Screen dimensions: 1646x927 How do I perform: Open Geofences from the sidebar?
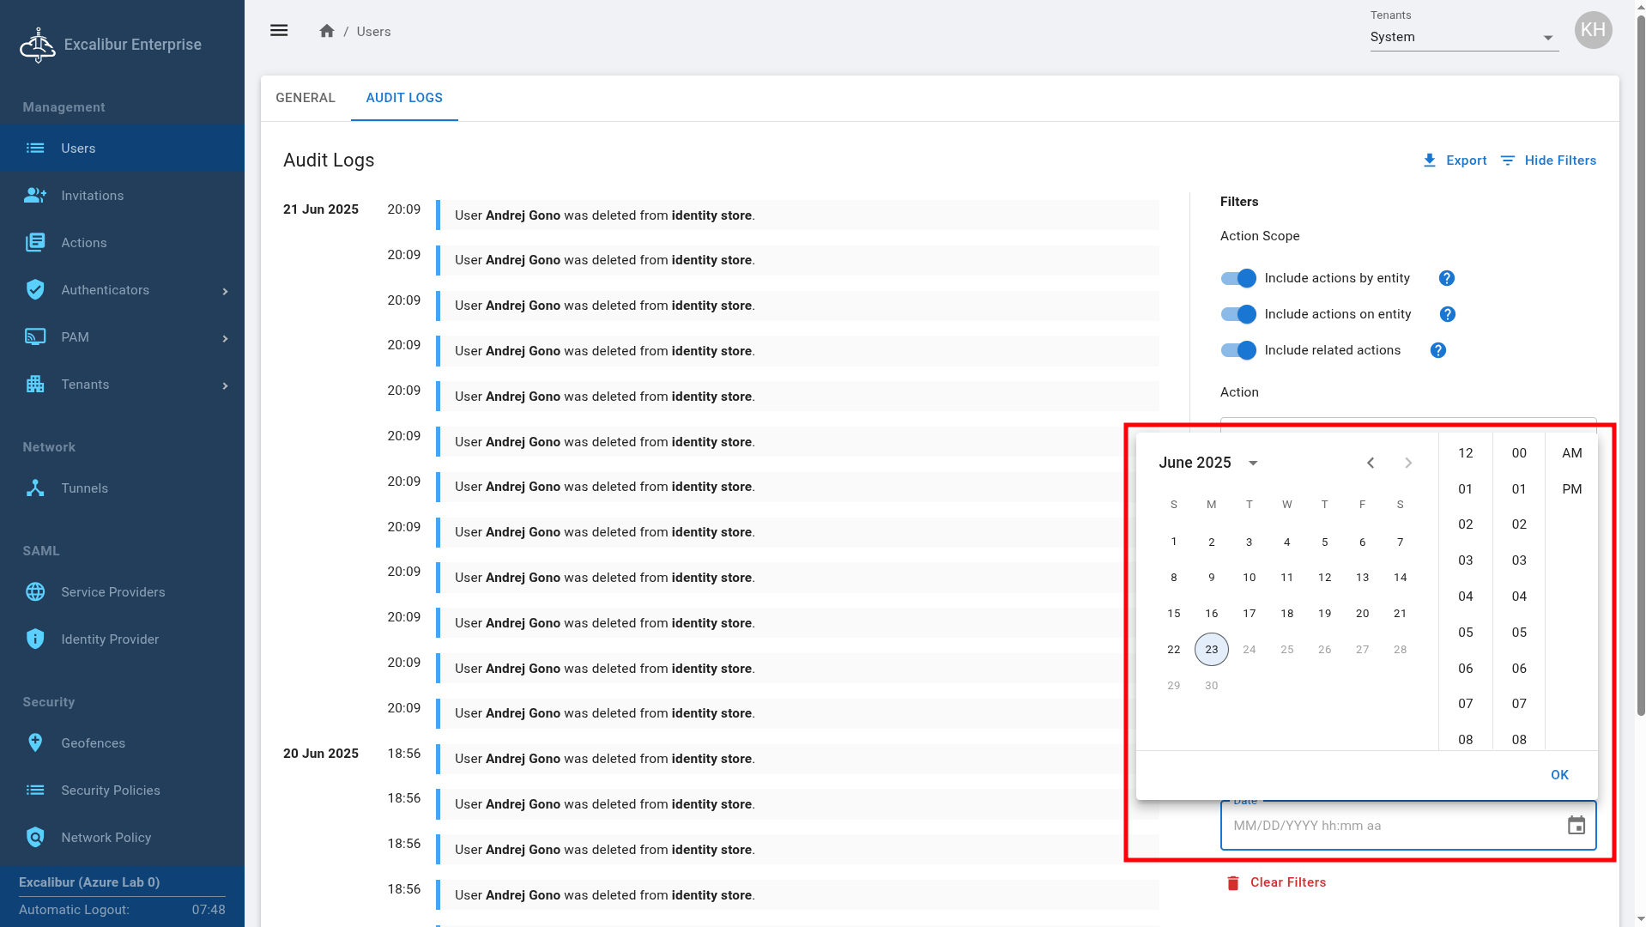(x=93, y=743)
